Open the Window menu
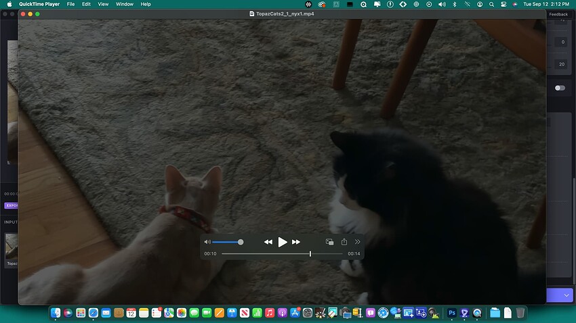 tap(125, 4)
